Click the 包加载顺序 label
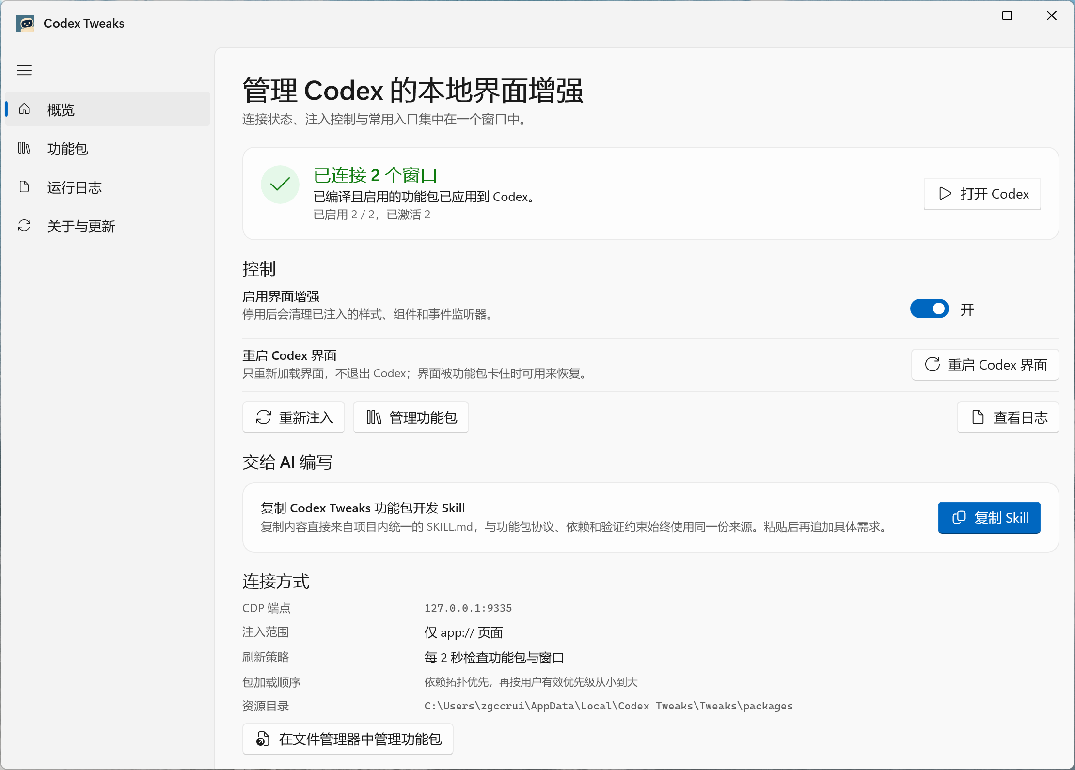Screen dimensions: 1075x770 (x=271, y=682)
